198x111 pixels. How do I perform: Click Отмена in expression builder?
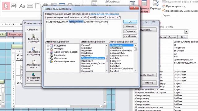click(x=130, y=27)
